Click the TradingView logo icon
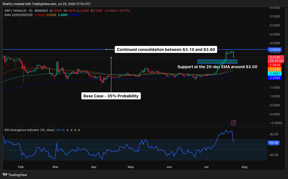This screenshot has height=179, width=288. click(5, 175)
